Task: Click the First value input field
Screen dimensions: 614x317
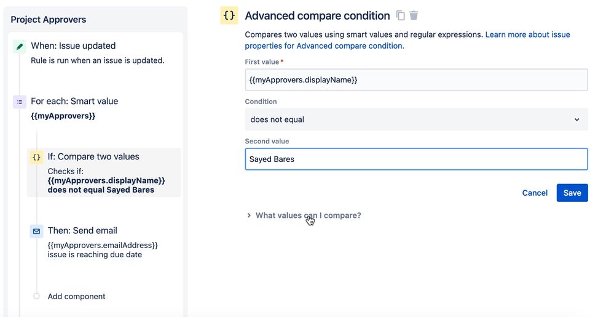Action: (416, 79)
